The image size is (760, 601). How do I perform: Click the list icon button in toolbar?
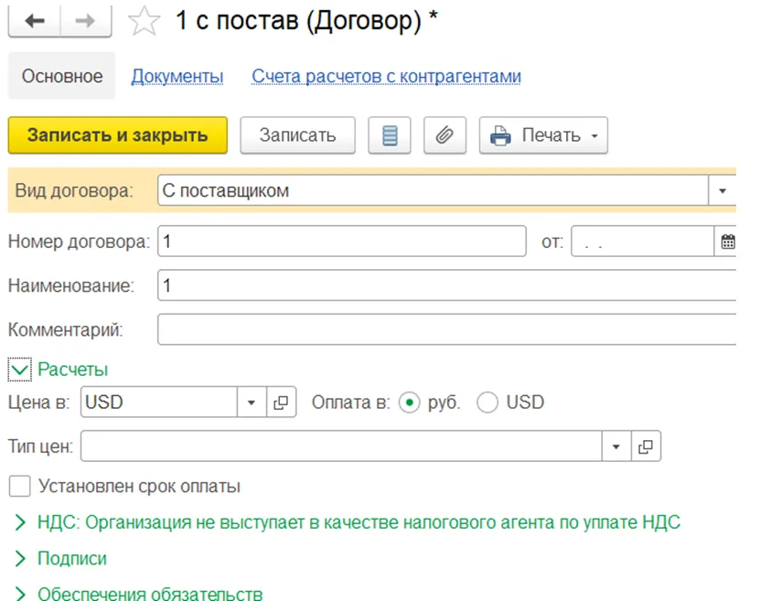390,135
